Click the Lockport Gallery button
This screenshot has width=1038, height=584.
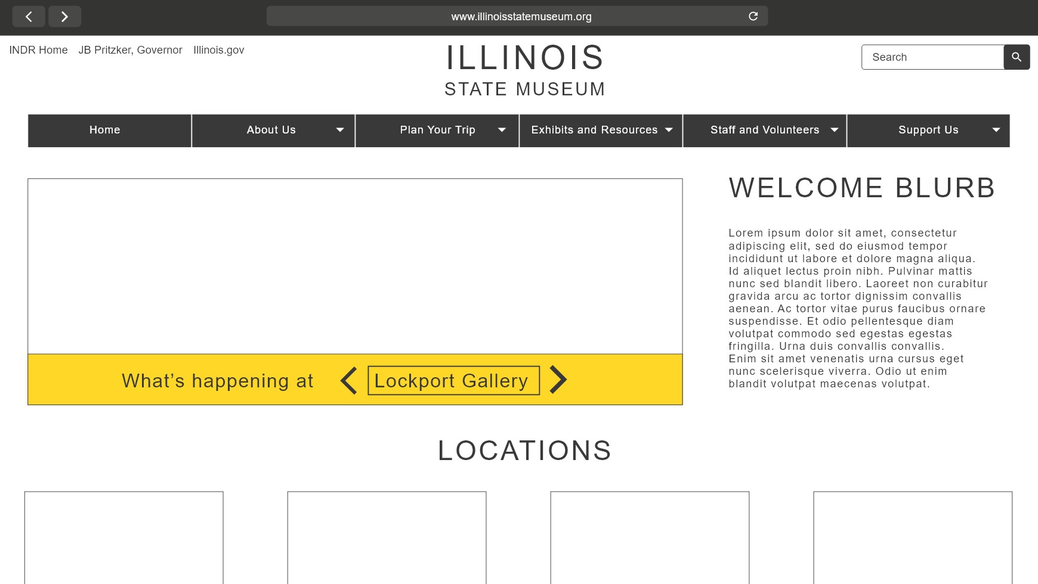(453, 380)
